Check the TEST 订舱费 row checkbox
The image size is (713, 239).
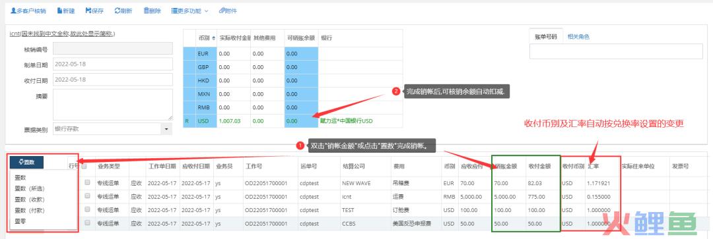click(87, 210)
